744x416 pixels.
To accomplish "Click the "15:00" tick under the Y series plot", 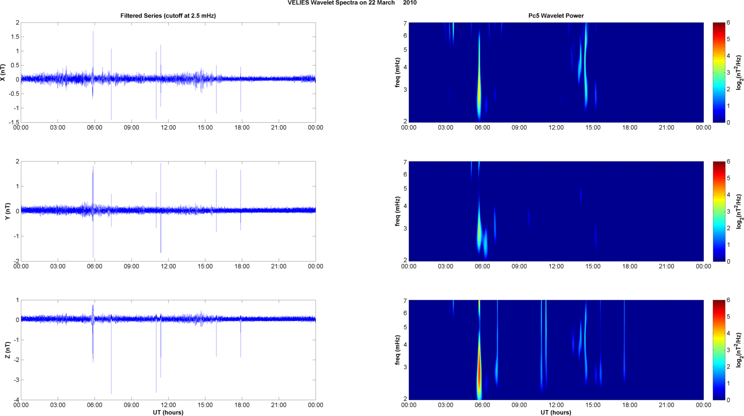I will tap(205, 266).
